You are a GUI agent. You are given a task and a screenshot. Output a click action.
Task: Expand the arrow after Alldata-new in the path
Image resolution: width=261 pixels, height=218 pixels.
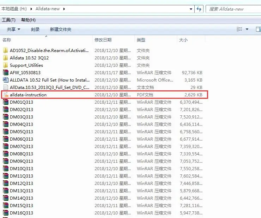pyautogui.click(x=64, y=9)
